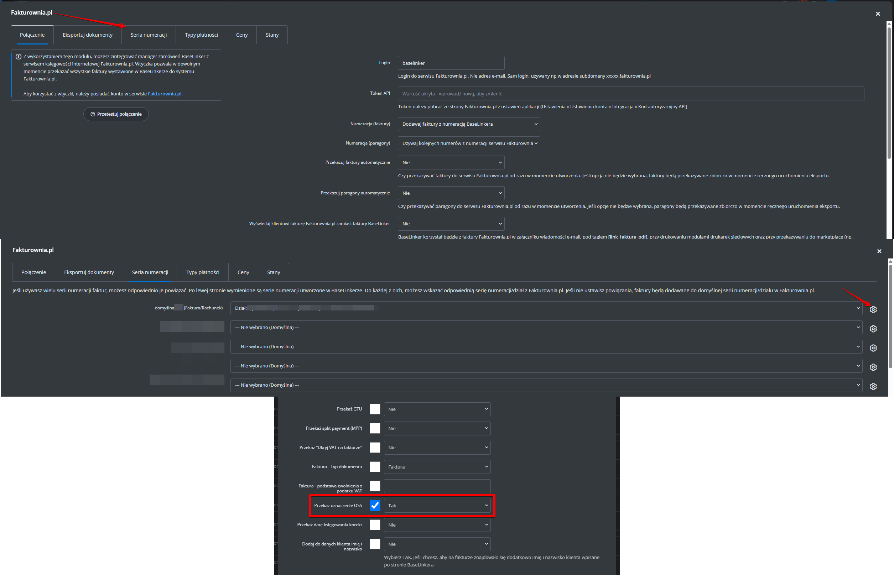Click gear icon beside the domyślna series row

click(x=873, y=309)
